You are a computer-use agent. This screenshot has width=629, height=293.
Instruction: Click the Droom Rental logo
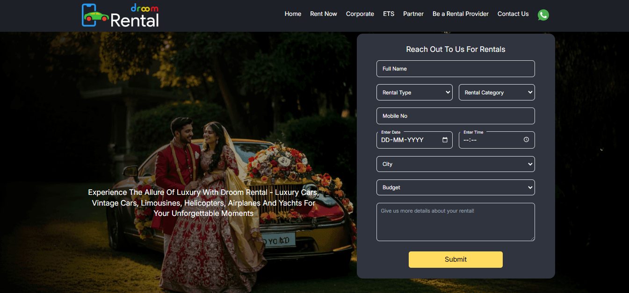120,15
